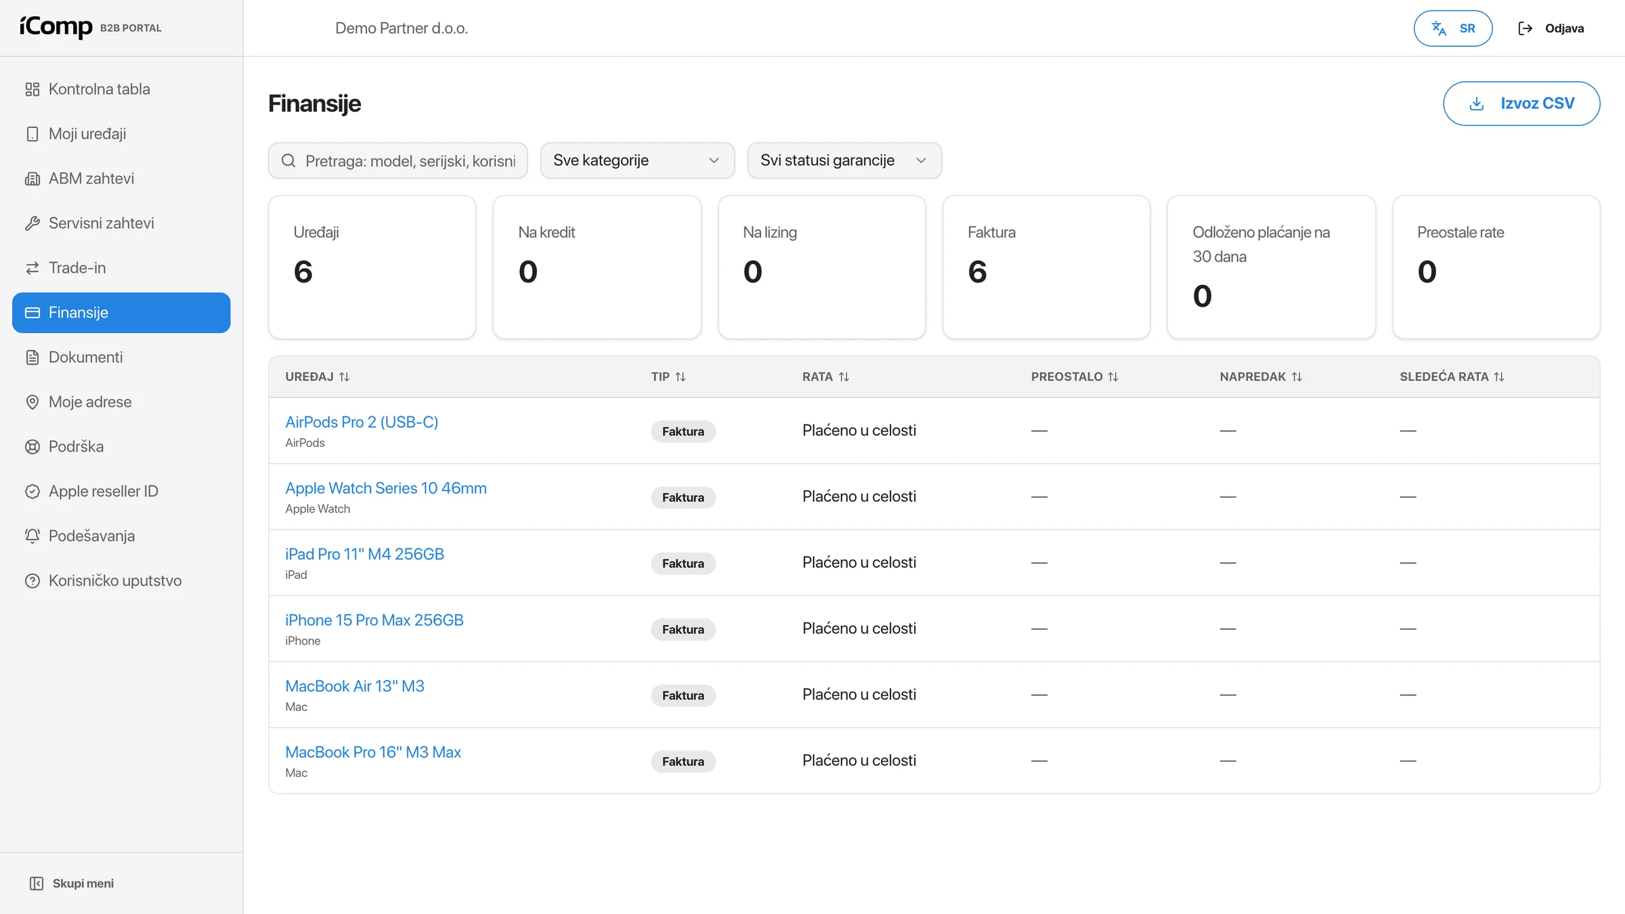Open the MacBook Pro 16" M3 Max link

(373, 752)
